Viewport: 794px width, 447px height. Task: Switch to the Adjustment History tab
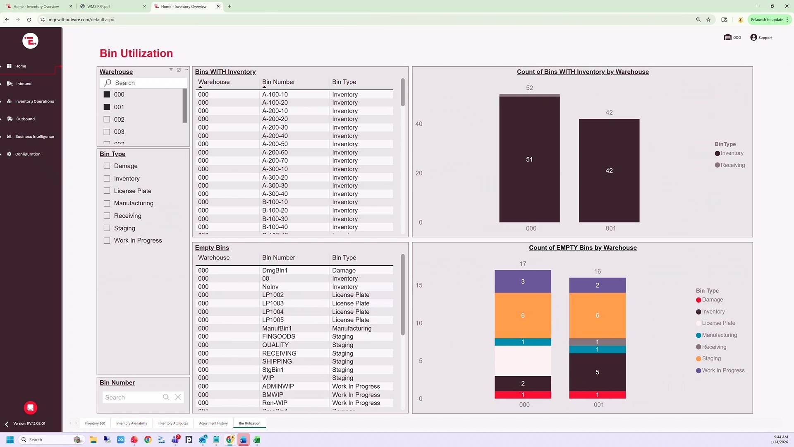tap(213, 423)
